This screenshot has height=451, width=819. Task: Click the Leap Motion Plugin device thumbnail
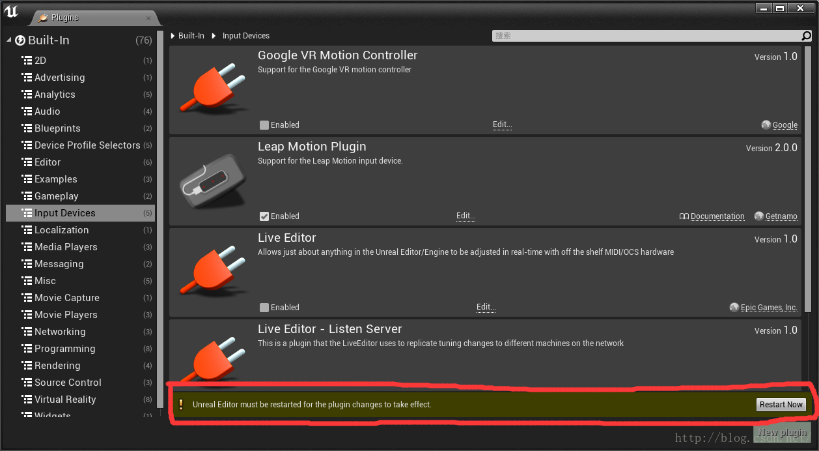pyautogui.click(x=213, y=181)
